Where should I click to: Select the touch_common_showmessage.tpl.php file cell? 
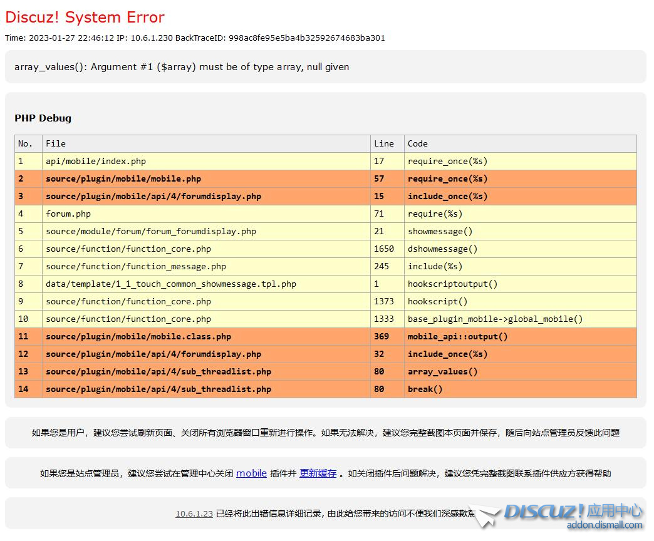point(171,284)
